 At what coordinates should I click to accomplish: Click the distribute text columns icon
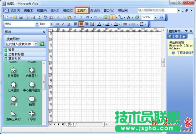(x=92, y=24)
